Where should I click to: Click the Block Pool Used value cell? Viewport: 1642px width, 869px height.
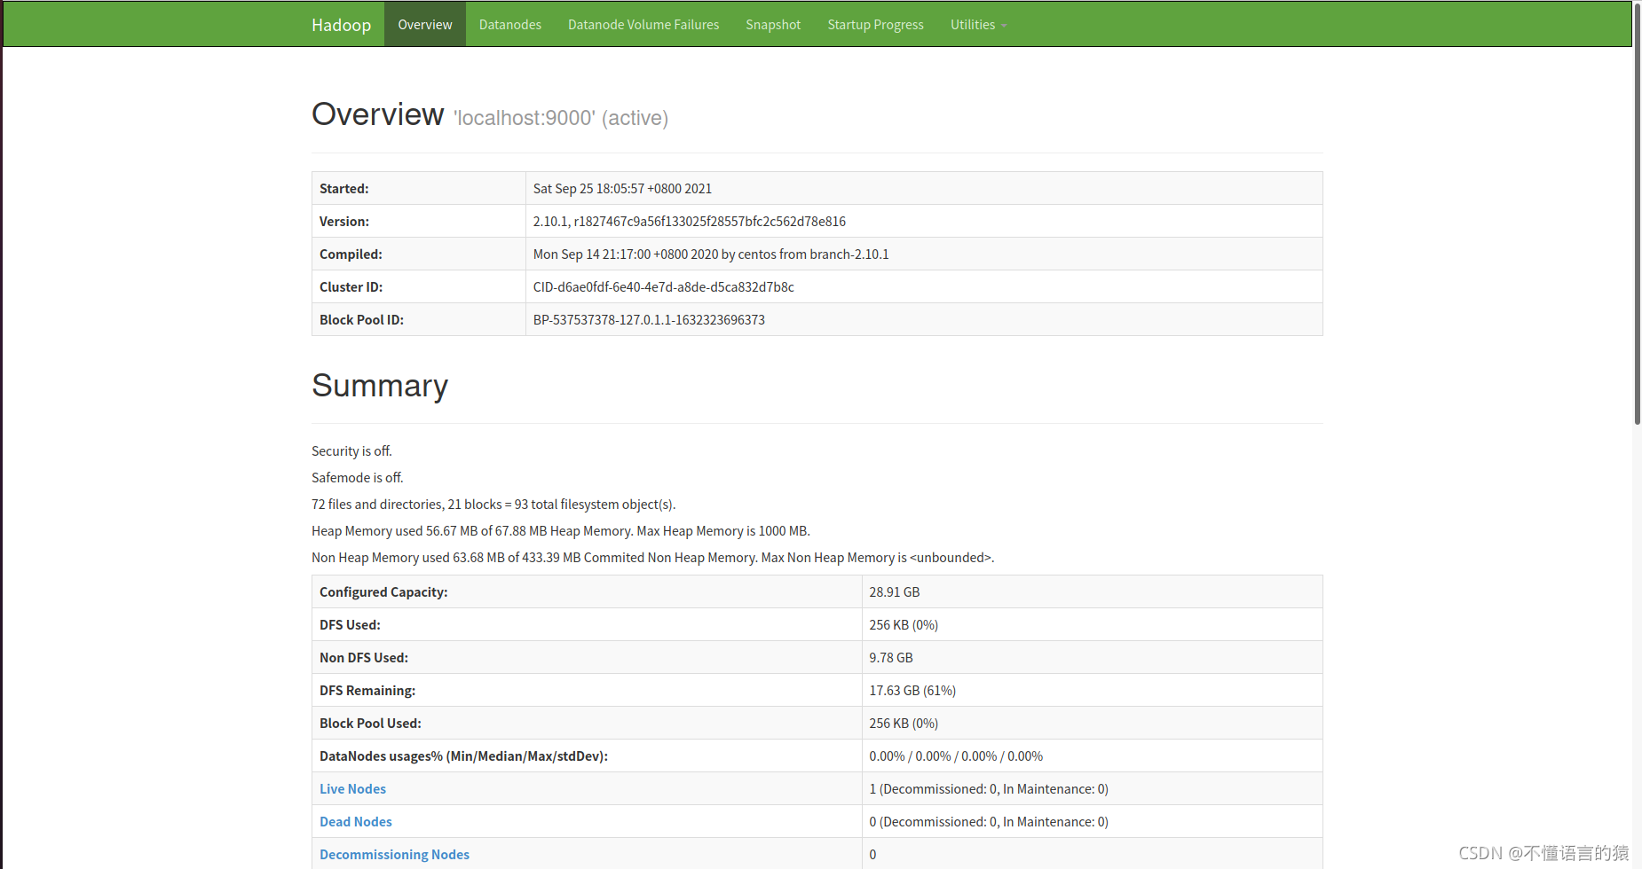pos(1092,724)
